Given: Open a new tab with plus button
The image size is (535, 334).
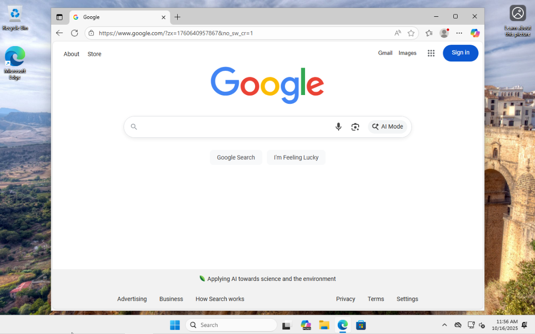Looking at the screenshot, I should coord(177,17).
